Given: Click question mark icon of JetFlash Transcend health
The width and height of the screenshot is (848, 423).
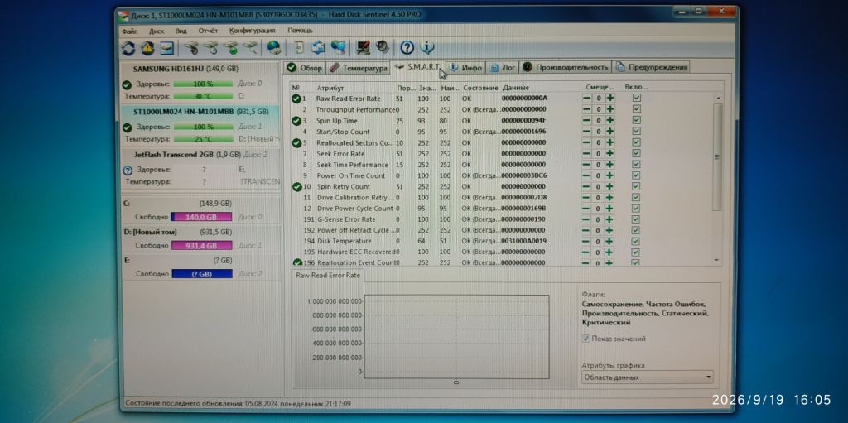Looking at the screenshot, I should [127, 170].
